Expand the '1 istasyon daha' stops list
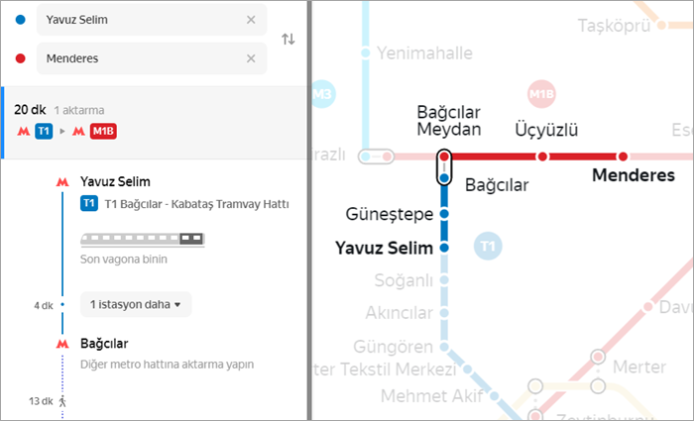The width and height of the screenshot is (694, 421). pos(136,304)
